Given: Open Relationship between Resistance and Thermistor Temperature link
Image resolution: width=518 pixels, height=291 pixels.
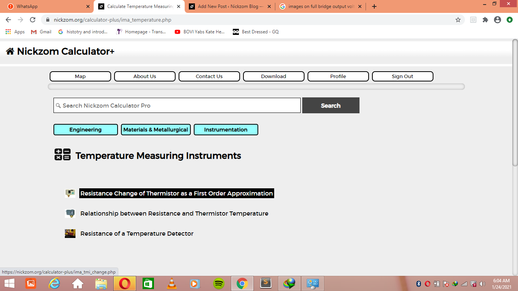Looking at the screenshot, I should tap(174, 213).
